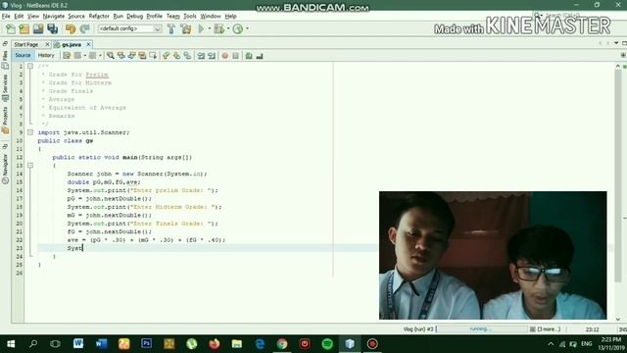The image size is (627, 353).
Task: Click the Comment lines icon in editor toolbar
Action: point(249,56)
